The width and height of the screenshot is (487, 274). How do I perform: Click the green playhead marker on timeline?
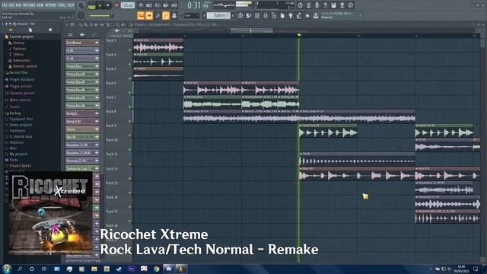click(x=299, y=35)
